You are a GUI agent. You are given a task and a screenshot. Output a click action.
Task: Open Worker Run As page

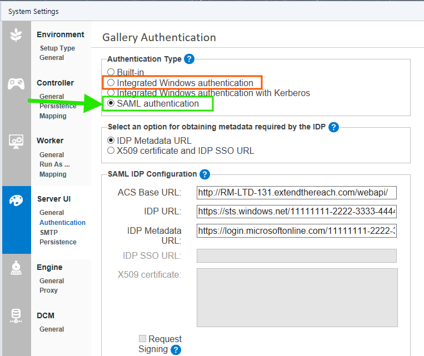coord(54,164)
